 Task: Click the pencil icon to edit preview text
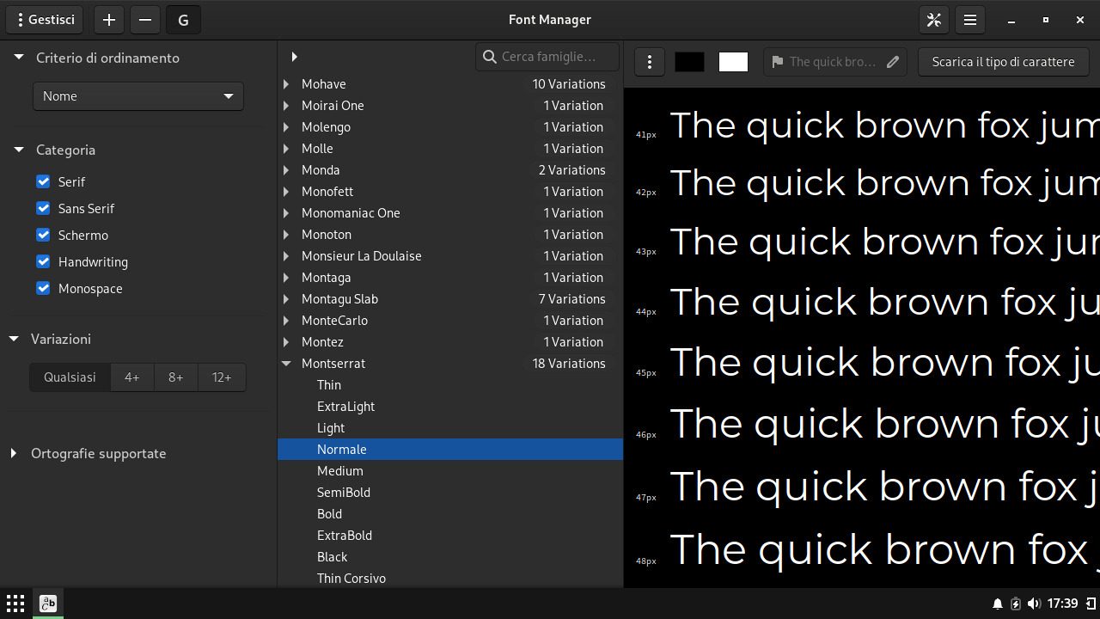893,62
